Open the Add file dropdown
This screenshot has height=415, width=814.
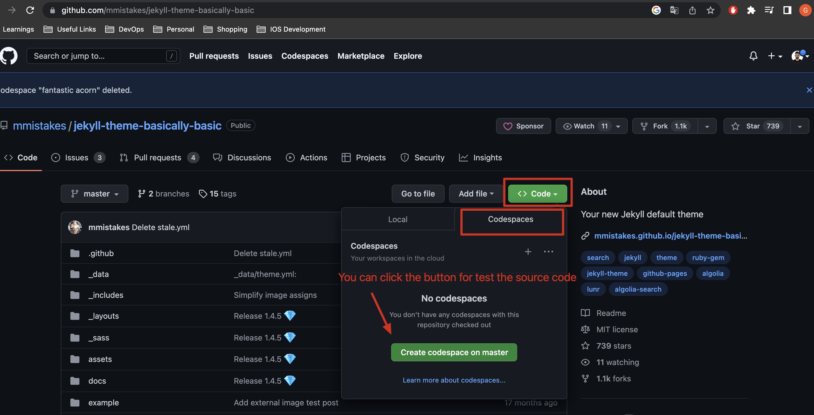[476, 193]
